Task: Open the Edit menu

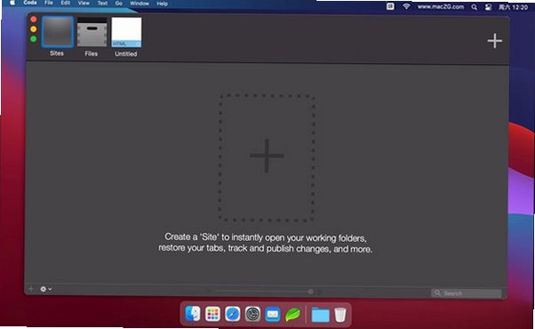Action: coord(66,3)
